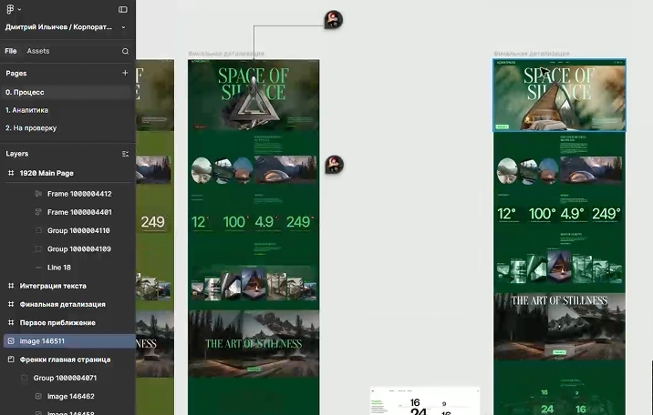The image size is (653, 415).
Task: Click the '249' statistic in the right frame
Action: pos(606,214)
